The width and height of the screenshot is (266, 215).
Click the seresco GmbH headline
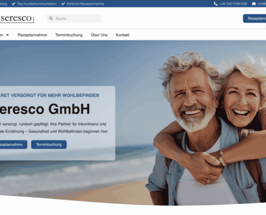click(45, 109)
